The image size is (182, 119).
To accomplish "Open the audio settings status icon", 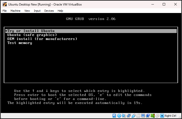I will click(x=124, y=116).
